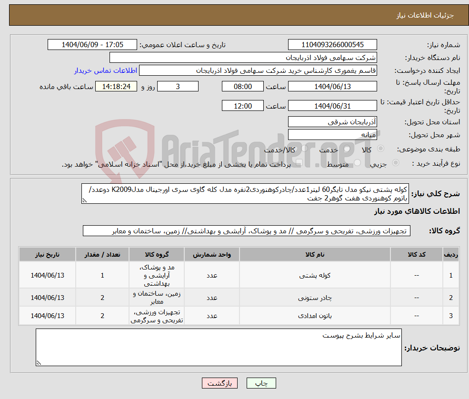This screenshot has width=469, height=399.
Task: Choose the متوسط option for نوع فرآیند خرید
Action: point(357,163)
